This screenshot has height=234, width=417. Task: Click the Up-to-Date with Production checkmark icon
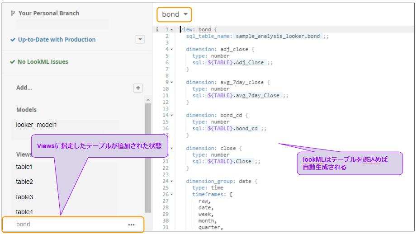coord(13,40)
